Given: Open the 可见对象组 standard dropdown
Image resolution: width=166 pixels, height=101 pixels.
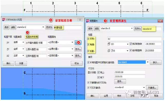Looking at the screenshot, I should click(x=130, y=87).
